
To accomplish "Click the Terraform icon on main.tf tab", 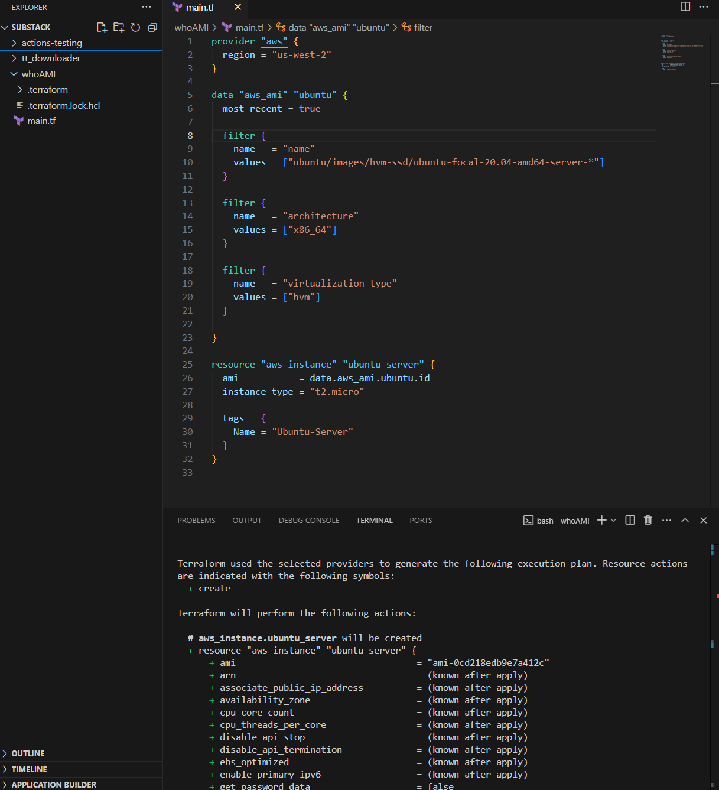I will 177,7.
